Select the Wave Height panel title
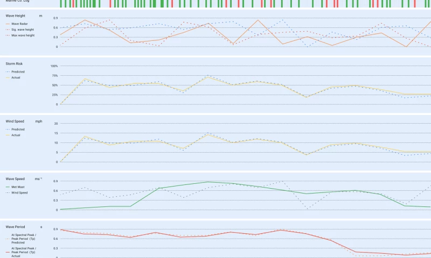The image size is (431, 258). pos(15,16)
